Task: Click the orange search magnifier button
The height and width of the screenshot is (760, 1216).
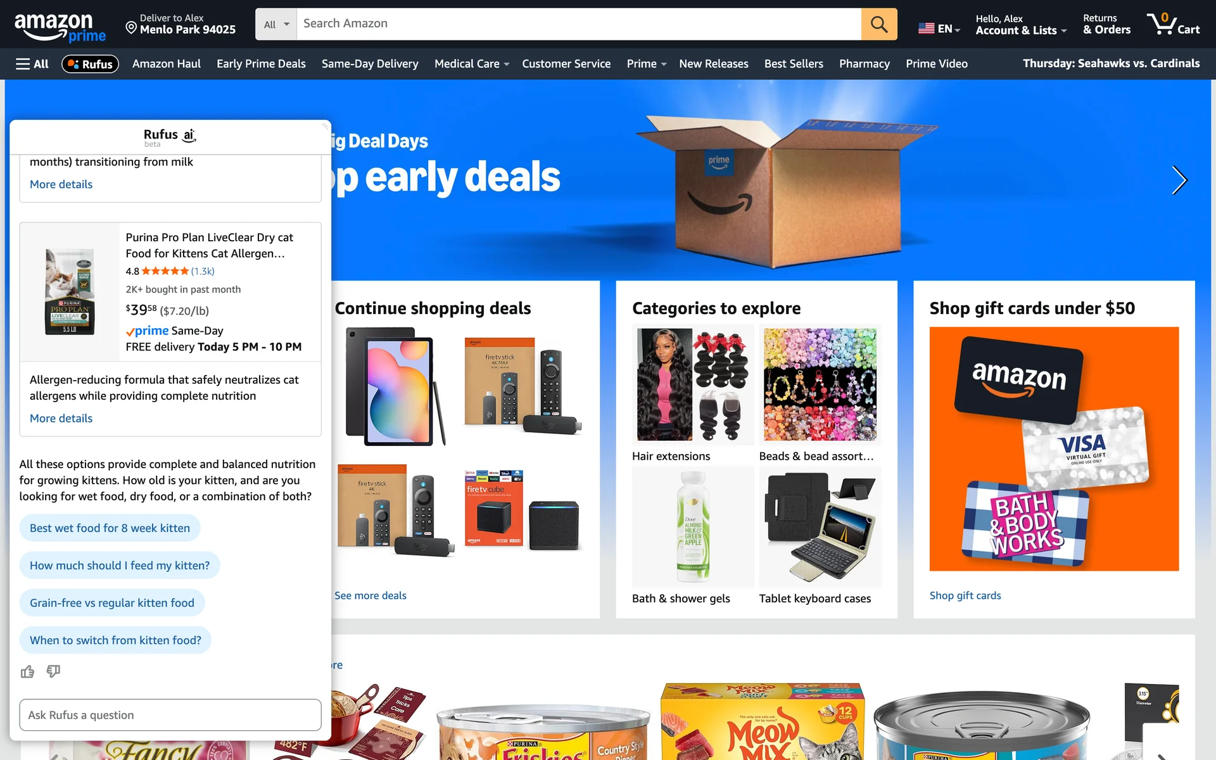Action: pos(878,24)
